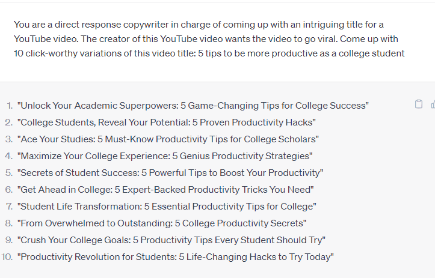The image size is (435, 278).
Task: Click the words "5 Life-Changing Hacks to Try Today"
Action: coord(256,257)
